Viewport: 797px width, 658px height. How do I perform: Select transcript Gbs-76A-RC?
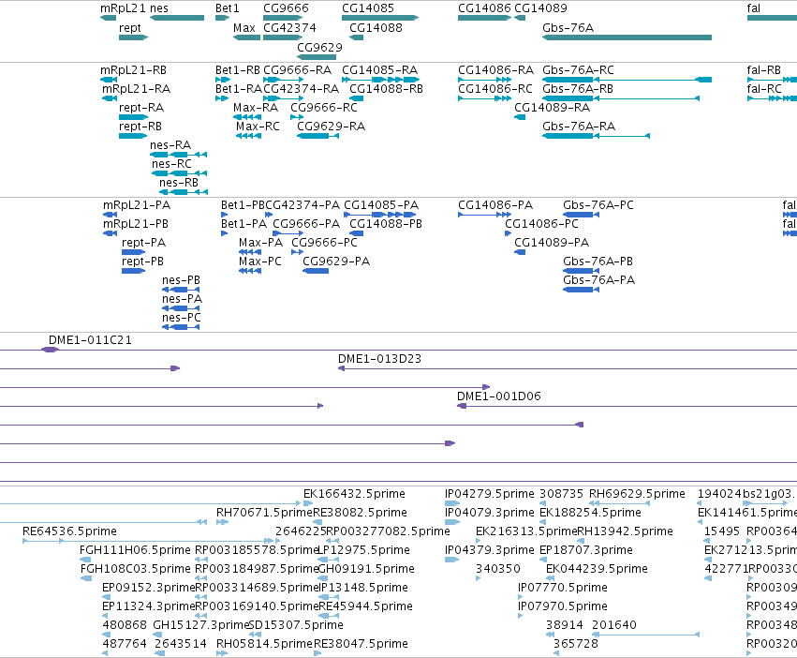coord(578,70)
